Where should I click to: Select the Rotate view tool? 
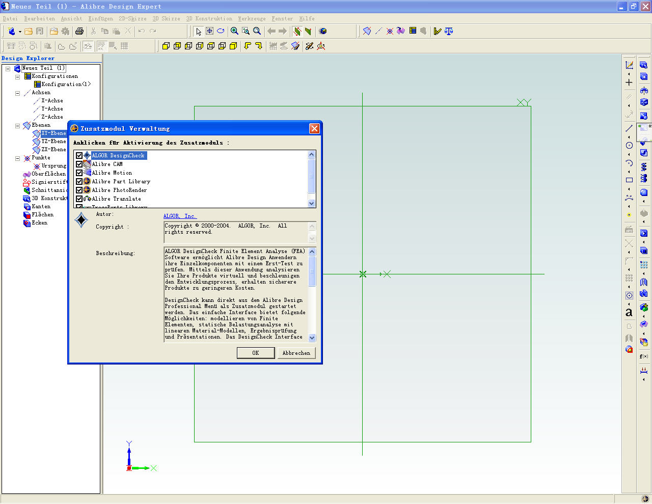point(221,31)
